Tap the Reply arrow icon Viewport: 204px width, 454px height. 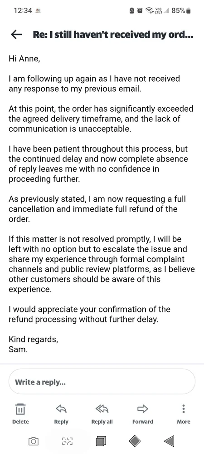[61, 409]
